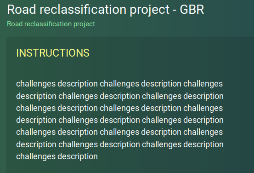The image size is (254, 173).
Task: Click the final short line challenges description
Action: tap(57, 156)
